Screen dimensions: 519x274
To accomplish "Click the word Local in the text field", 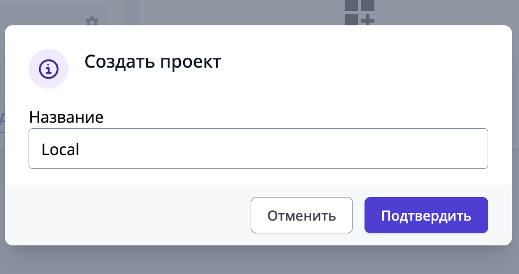I will pos(60,149).
